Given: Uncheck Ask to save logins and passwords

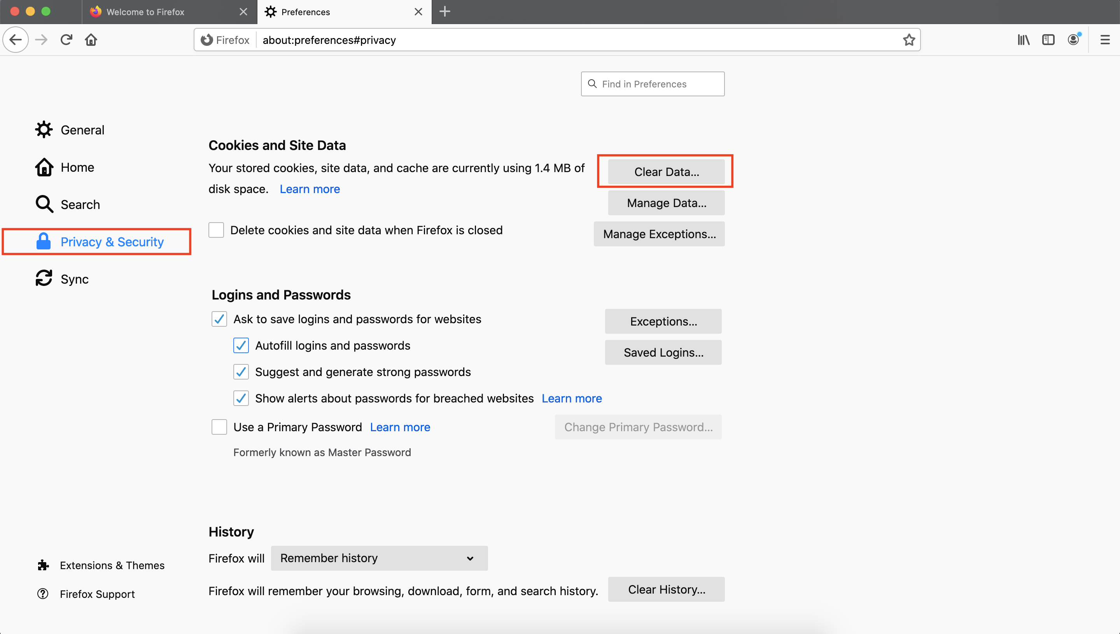Looking at the screenshot, I should [x=219, y=319].
